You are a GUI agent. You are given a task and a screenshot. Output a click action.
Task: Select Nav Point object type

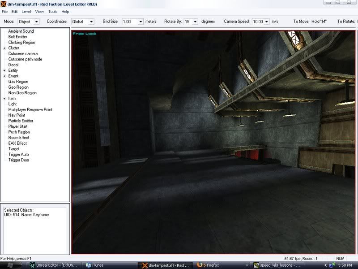[x=17, y=115]
